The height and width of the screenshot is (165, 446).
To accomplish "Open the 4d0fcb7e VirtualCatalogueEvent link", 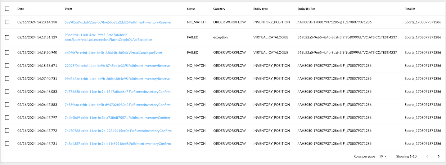I will click(113, 53).
